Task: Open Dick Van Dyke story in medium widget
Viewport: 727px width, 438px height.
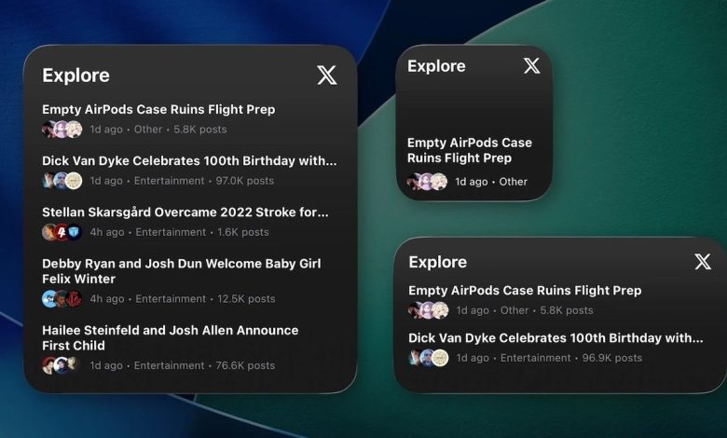Action: click(x=556, y=337)
